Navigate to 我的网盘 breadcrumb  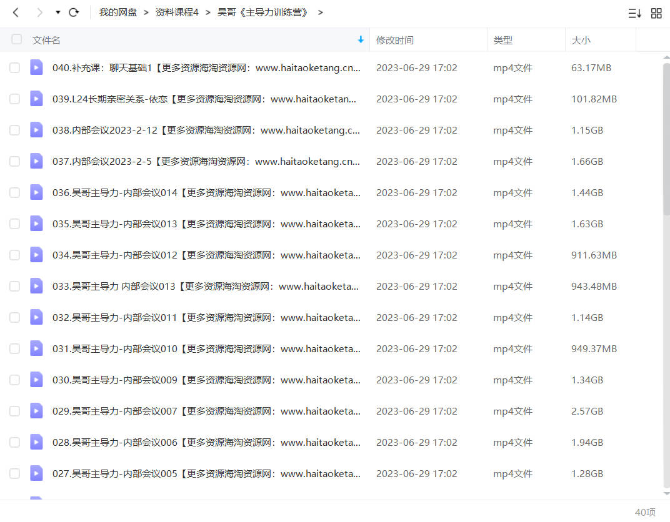click(118, 12)
